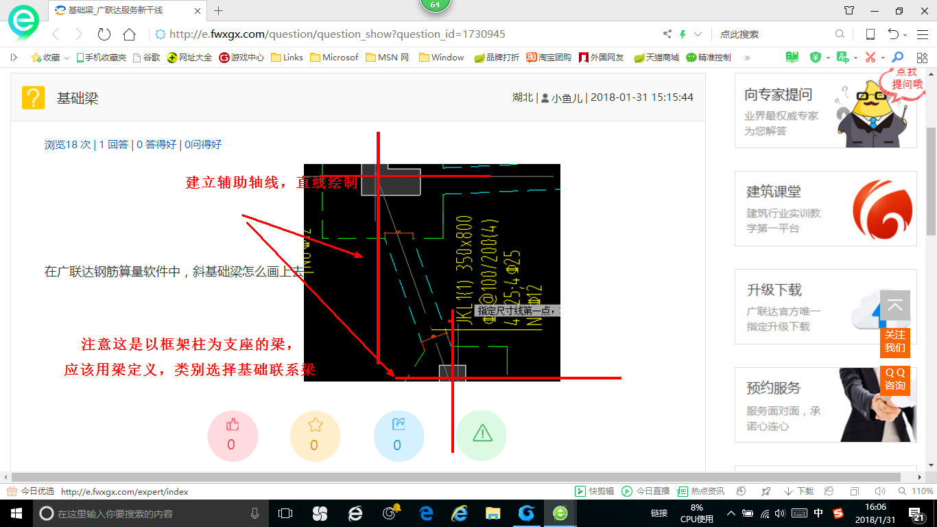Open the Links bookmark folder

click(x=287, y=58)
